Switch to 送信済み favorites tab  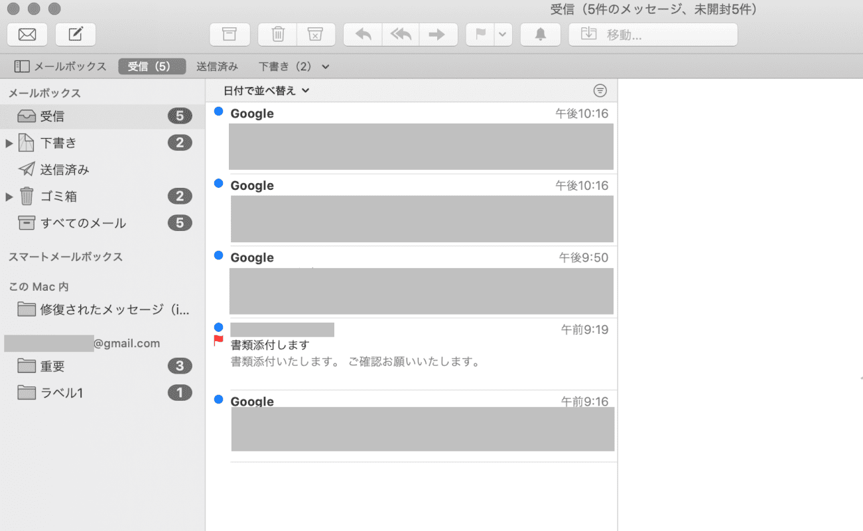pyautogui.click(x=217, y=66)
